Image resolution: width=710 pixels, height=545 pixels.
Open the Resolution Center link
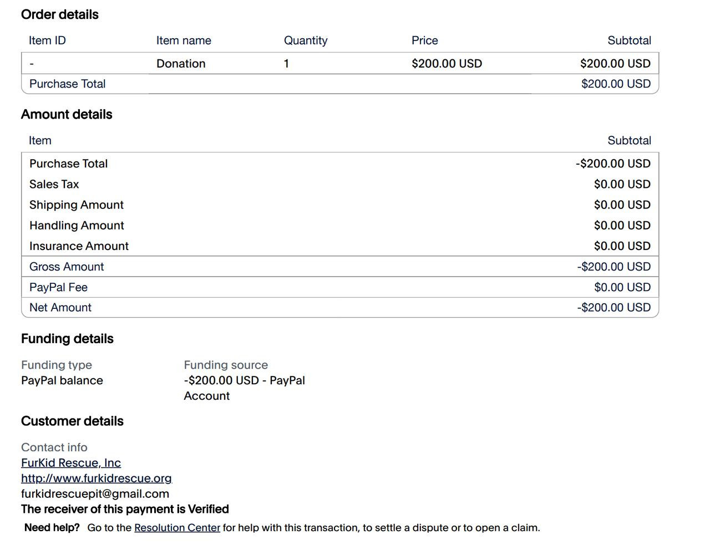coord(177,528)
